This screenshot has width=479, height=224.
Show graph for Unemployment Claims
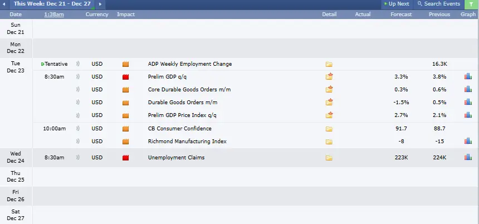468,157
